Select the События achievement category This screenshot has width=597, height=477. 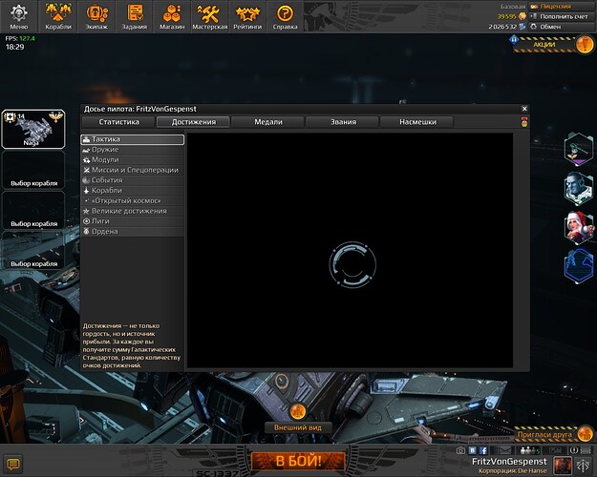(133, 180)
